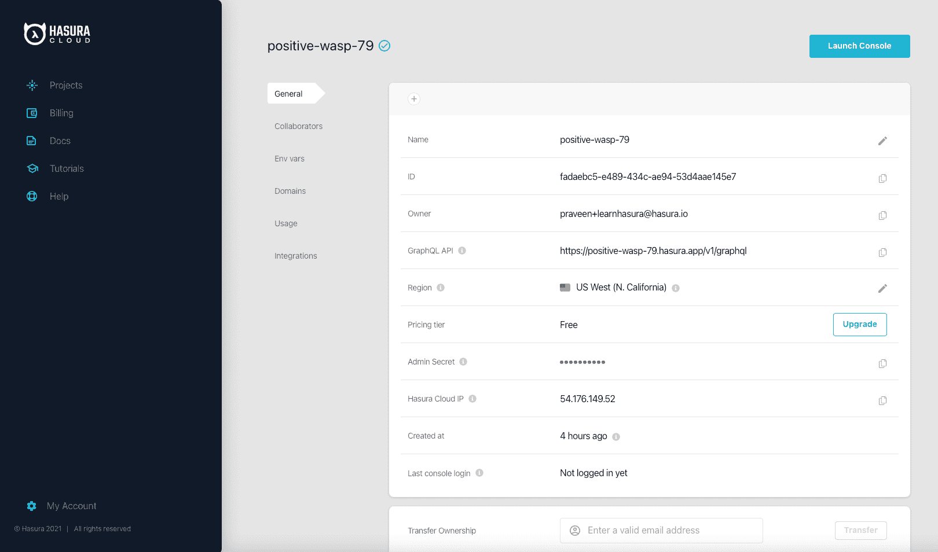Open Projects in the sidebar
The width and height of the screenshot is (938, 552).
click(x=66, y=85)
